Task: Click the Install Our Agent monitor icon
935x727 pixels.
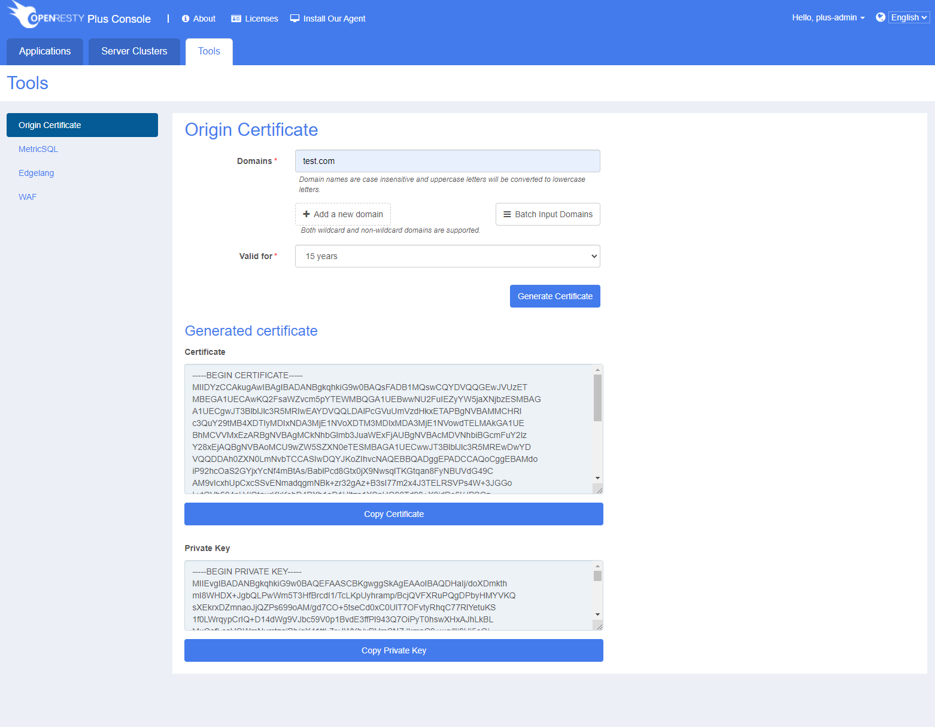Action: (295, 19)
